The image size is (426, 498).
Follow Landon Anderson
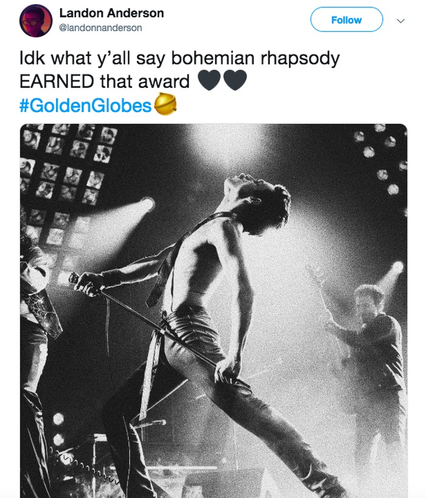(x=346, y=20)
